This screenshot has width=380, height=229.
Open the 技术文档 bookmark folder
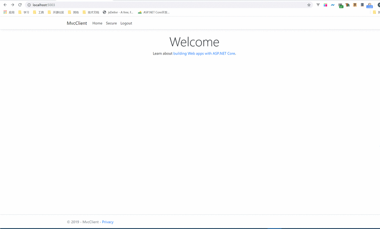[x=91, y=12]
